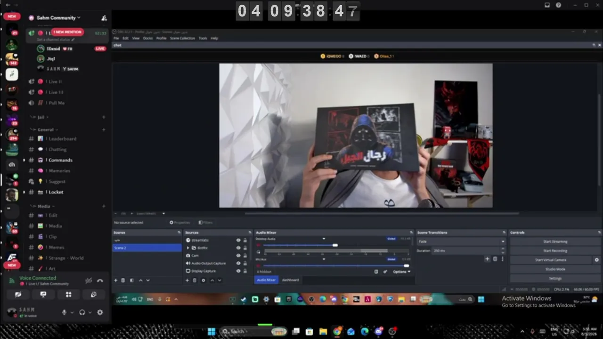Expand the Jail channel category
Viewport: 603px width, 339px height.
40,117
